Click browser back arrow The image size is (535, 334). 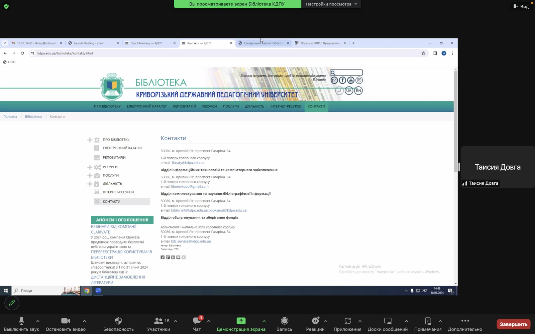[5, 53]
